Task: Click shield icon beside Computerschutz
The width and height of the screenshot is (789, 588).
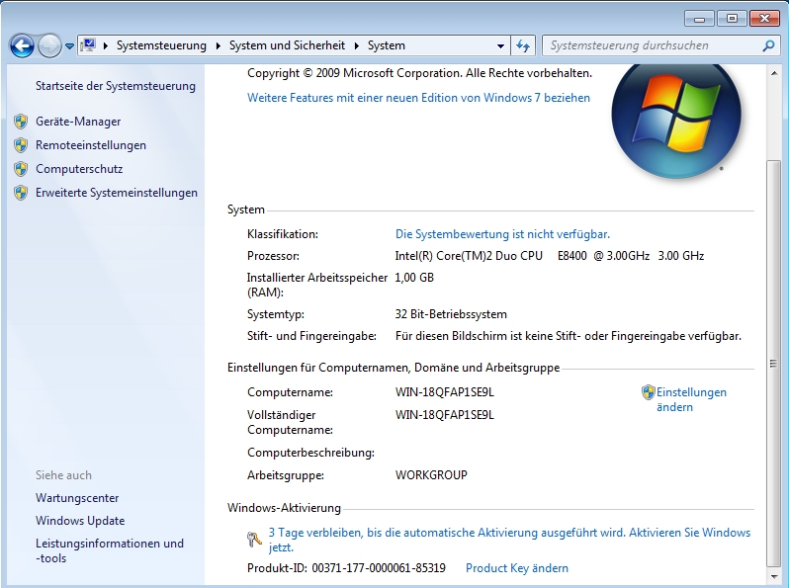Action: tap(21, 169)
